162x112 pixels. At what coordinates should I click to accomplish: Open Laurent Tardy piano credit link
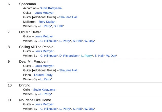tap(43, 75)
